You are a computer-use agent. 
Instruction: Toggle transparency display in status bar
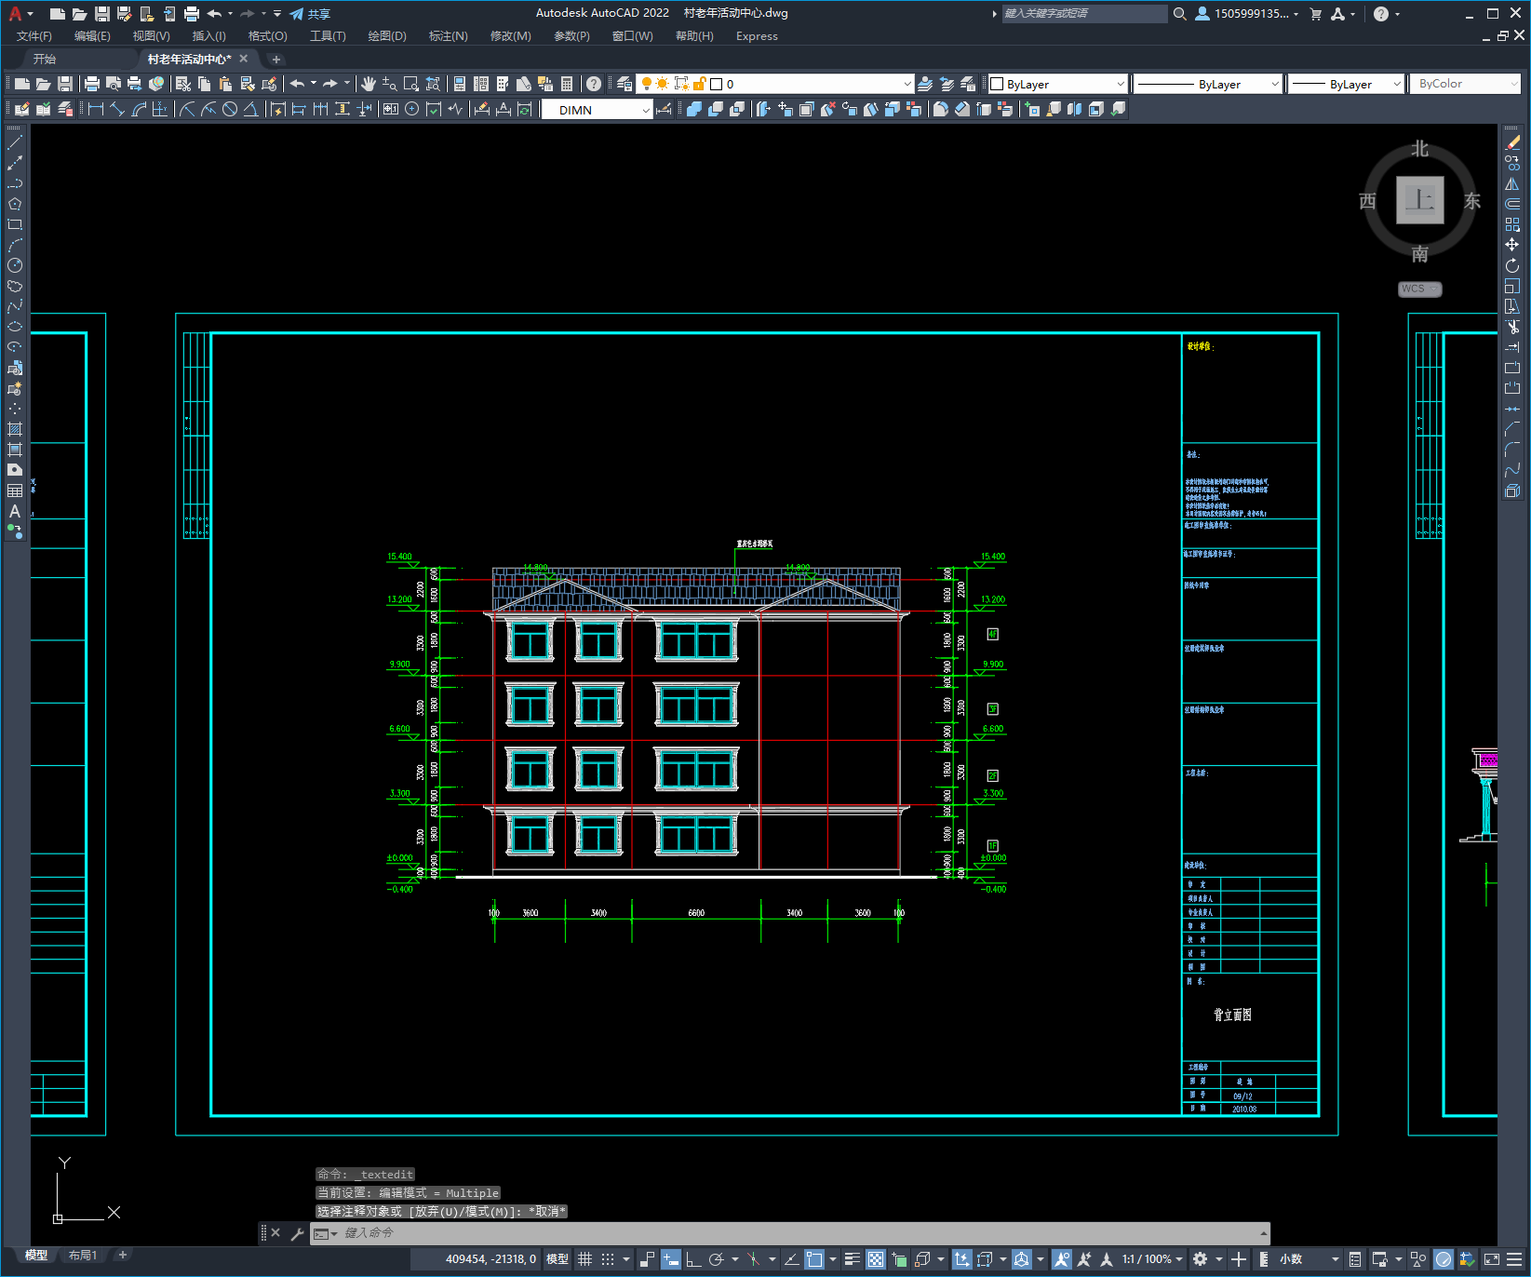(x=876, y=1259)
